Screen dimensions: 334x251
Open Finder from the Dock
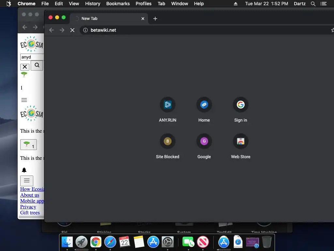pos(67,242)
